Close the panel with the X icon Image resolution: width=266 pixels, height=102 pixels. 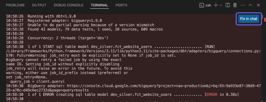pos(258,5)
